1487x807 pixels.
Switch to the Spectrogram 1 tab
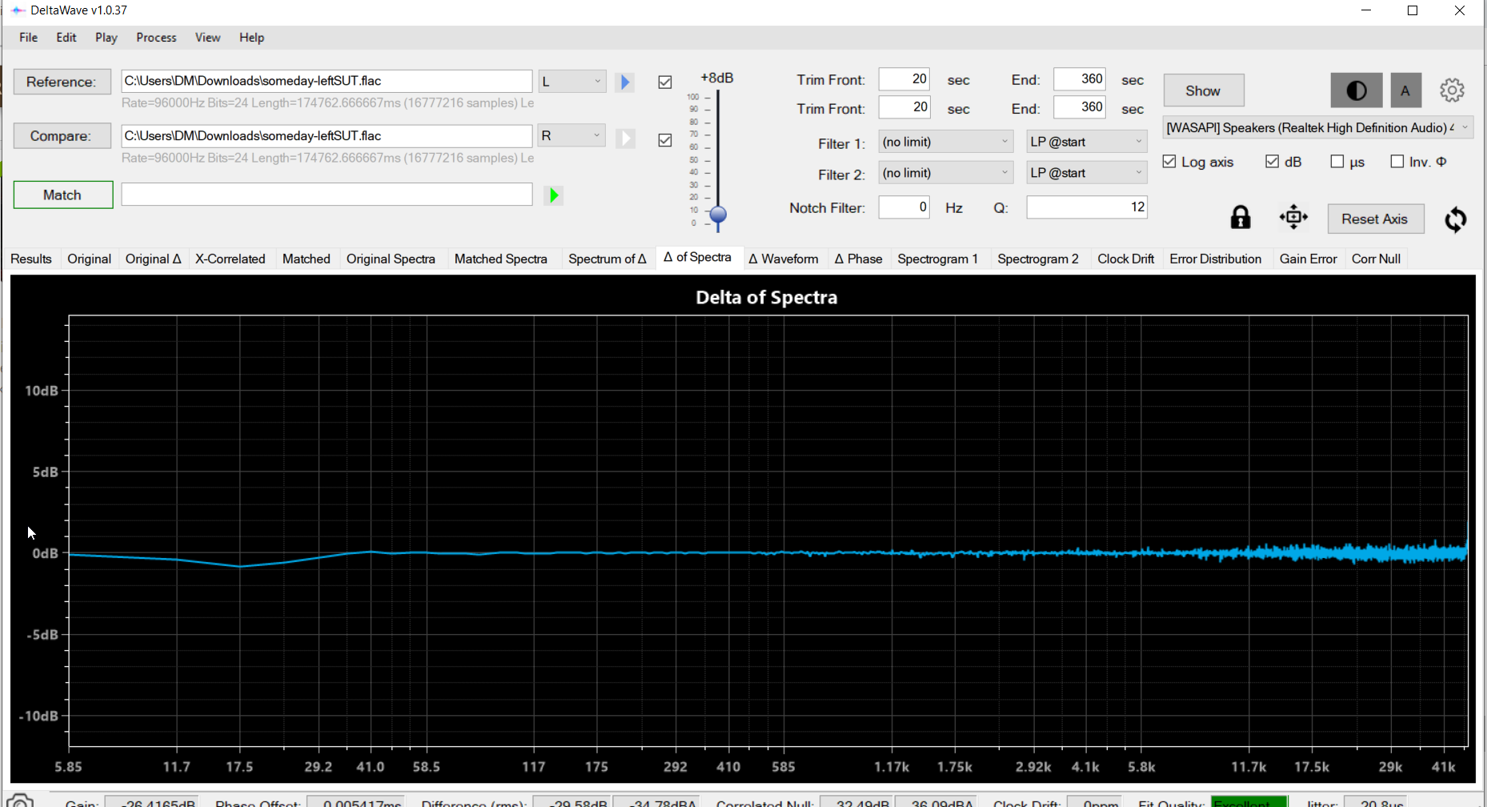(938, 259)
